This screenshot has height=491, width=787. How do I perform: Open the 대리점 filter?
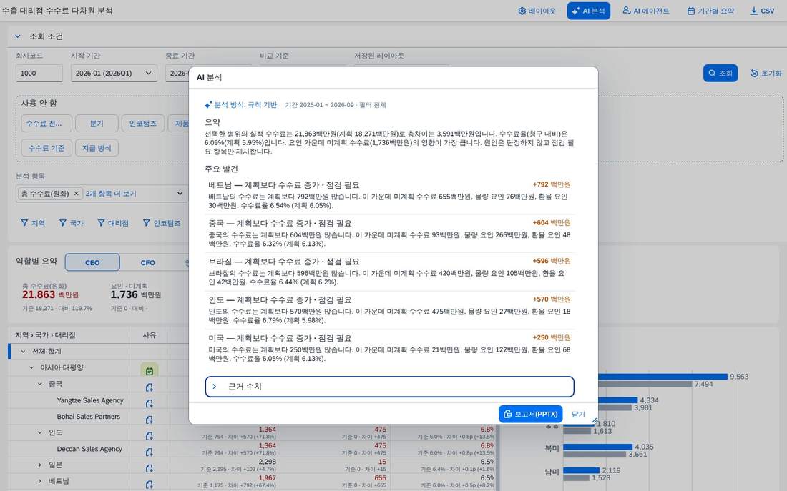(113, 223)
